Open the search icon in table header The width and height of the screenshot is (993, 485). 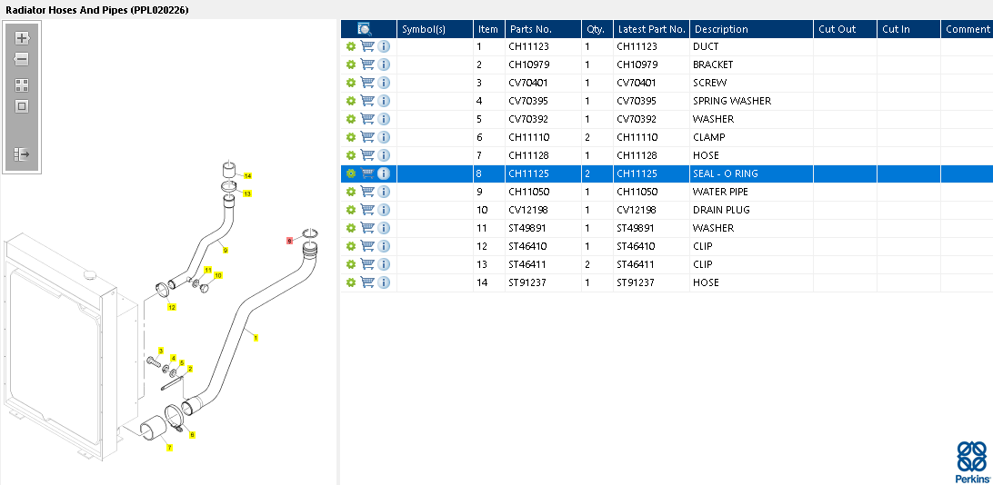click(x=365, y=29)
